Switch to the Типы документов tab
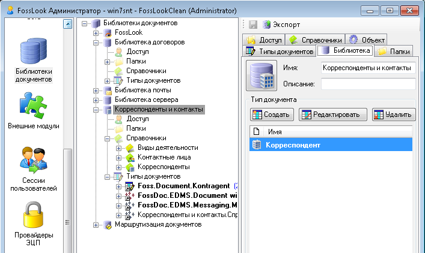 tap(280, 51)
